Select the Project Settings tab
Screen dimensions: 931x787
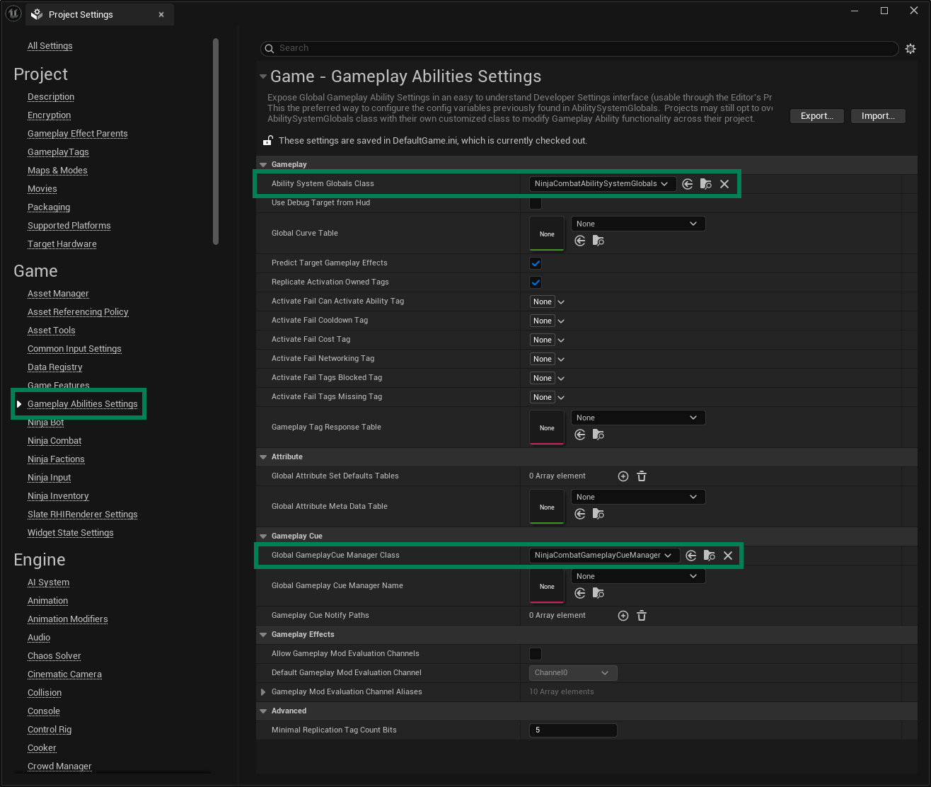(81, 15)
